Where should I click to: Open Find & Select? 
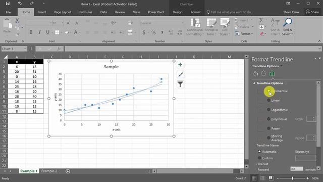(x=287, y=27)
